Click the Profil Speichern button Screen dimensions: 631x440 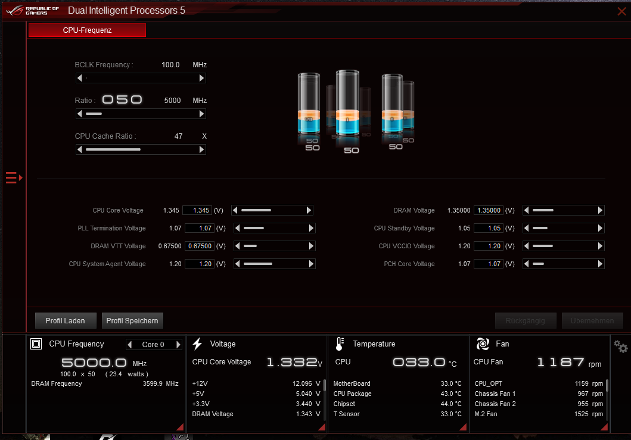coord(132,320)
